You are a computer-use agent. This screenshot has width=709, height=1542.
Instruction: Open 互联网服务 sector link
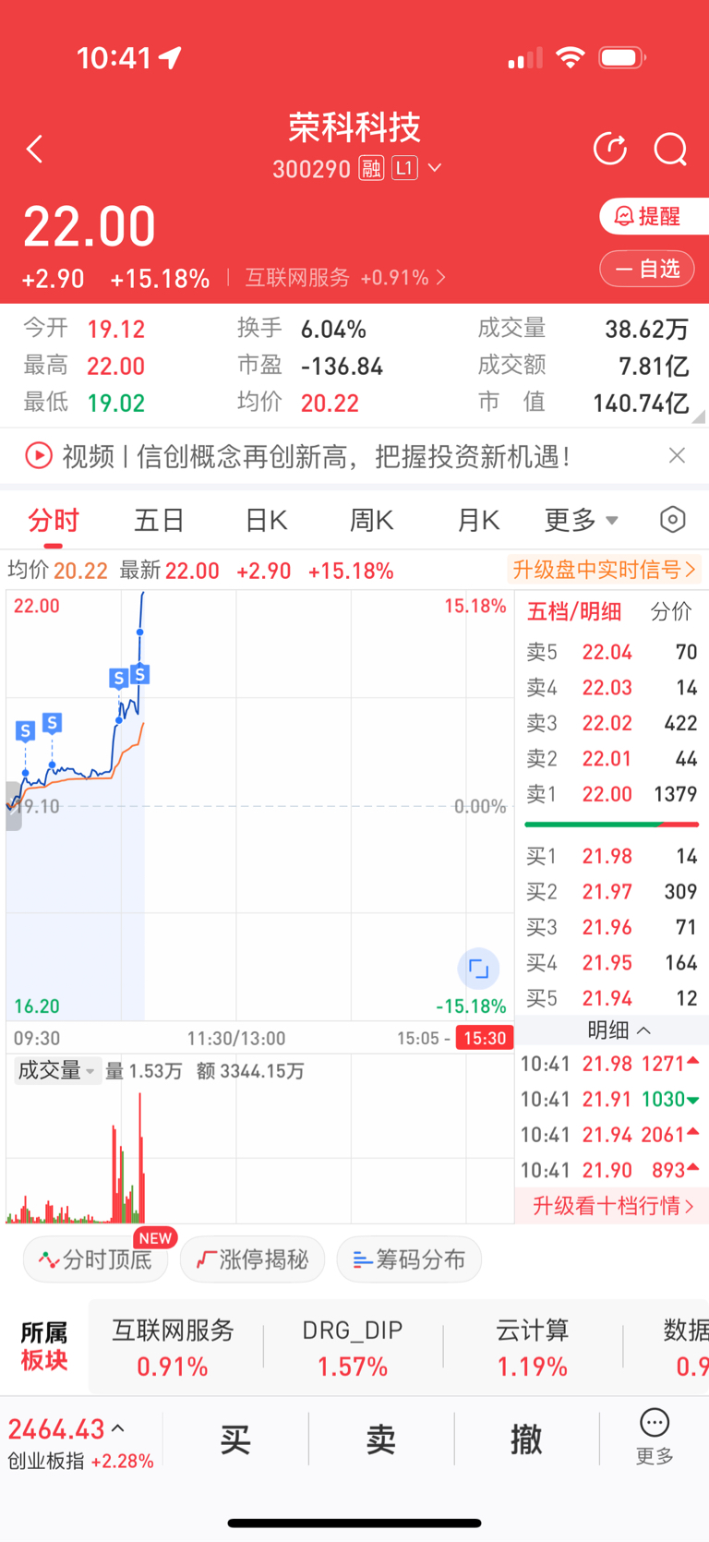point(345,277)
